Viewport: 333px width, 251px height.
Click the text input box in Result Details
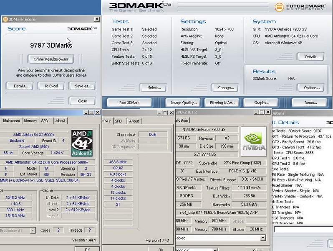(303, 229)
